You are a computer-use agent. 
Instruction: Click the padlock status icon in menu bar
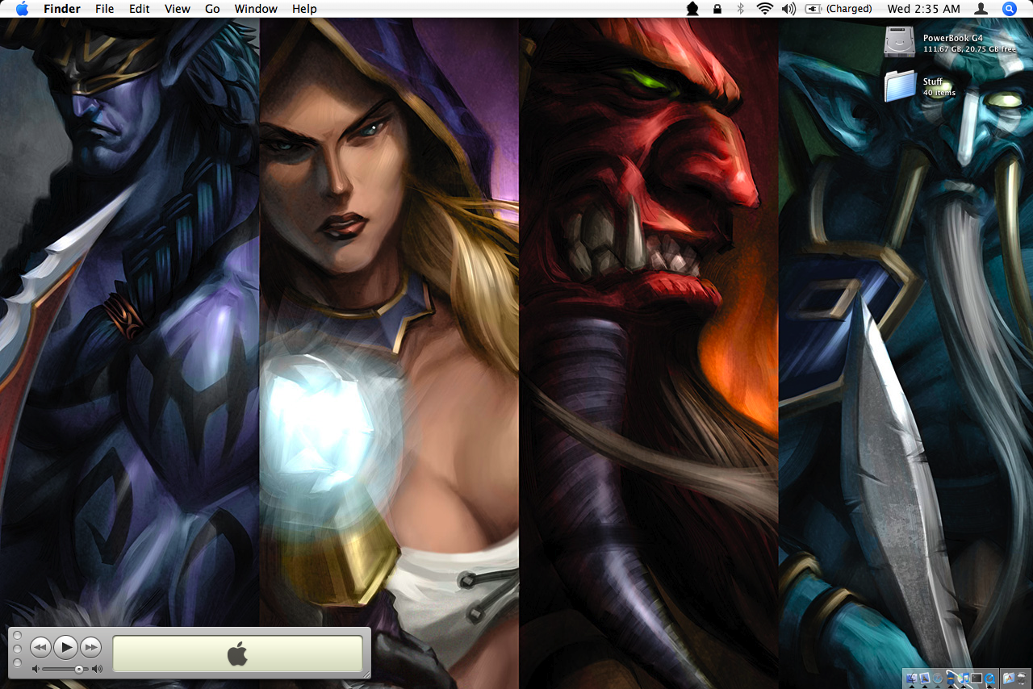[717, 9]
